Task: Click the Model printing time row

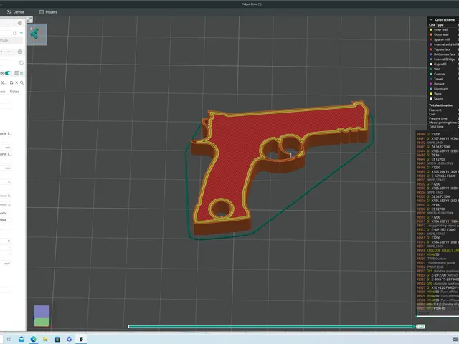Action: click(443, 123)
